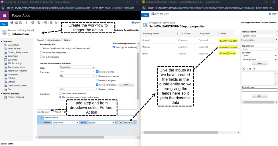Image resolution: width=278 pixels, height=146 pixels.
Task: Open the Entity Quotes dropdown
Action: [102, 122]
